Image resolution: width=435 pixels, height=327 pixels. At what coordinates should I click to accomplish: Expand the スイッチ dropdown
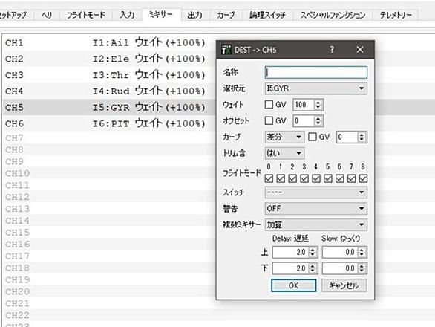316,192
